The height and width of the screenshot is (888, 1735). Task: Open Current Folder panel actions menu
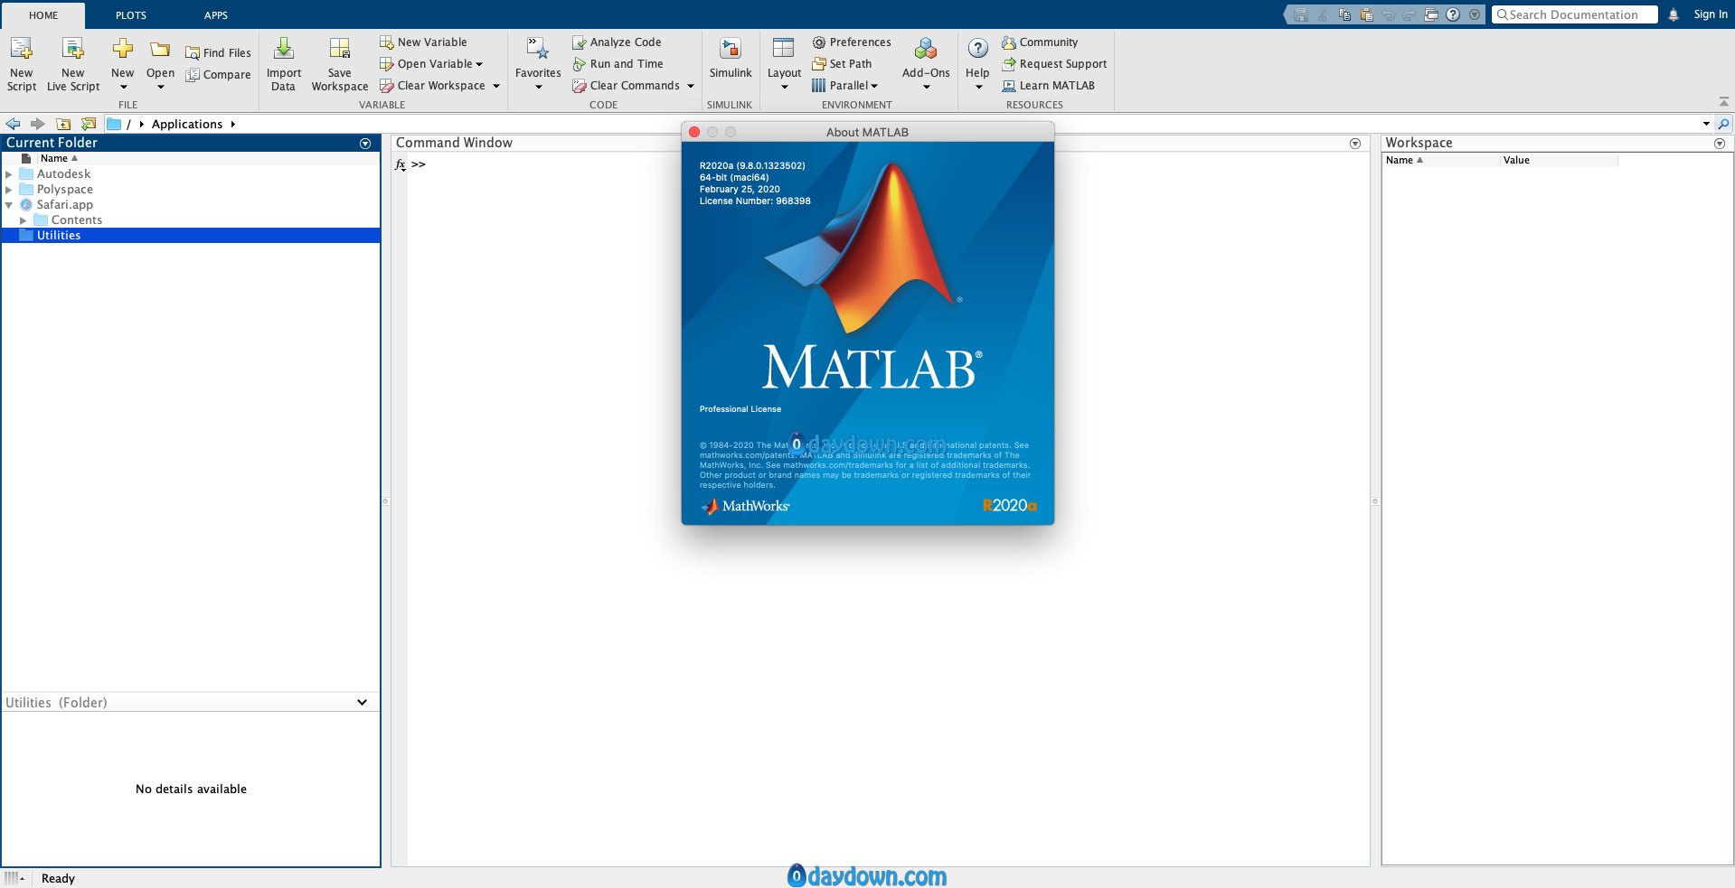point(365,144)
